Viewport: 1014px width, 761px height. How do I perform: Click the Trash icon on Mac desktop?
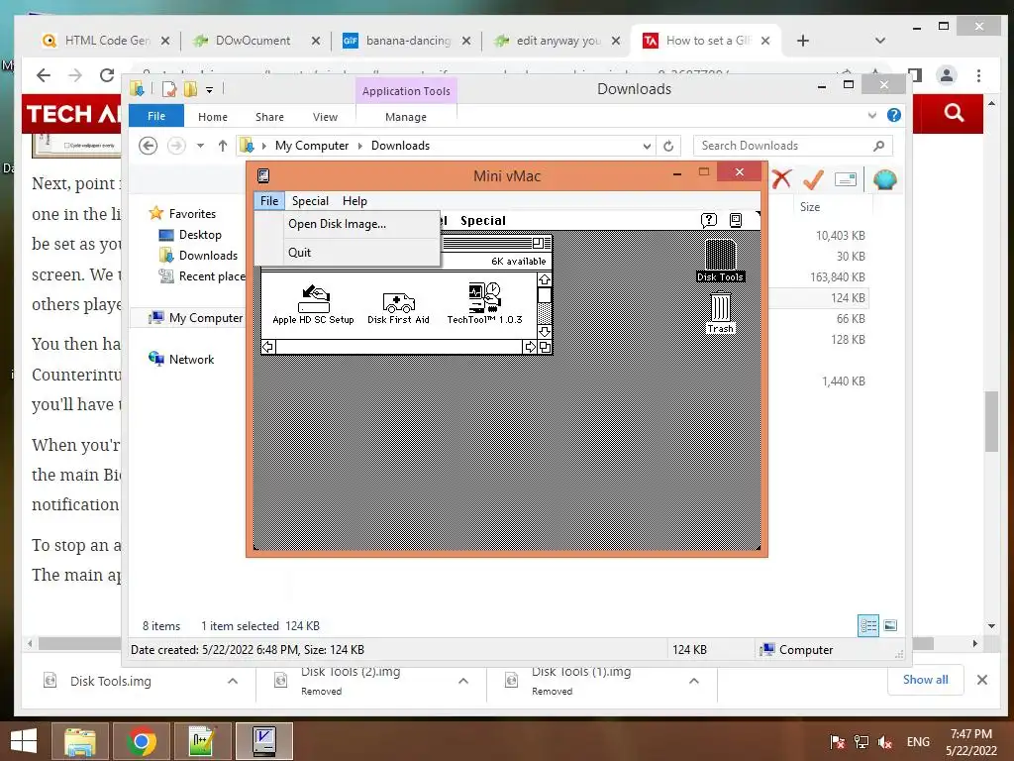click(720, 312)
